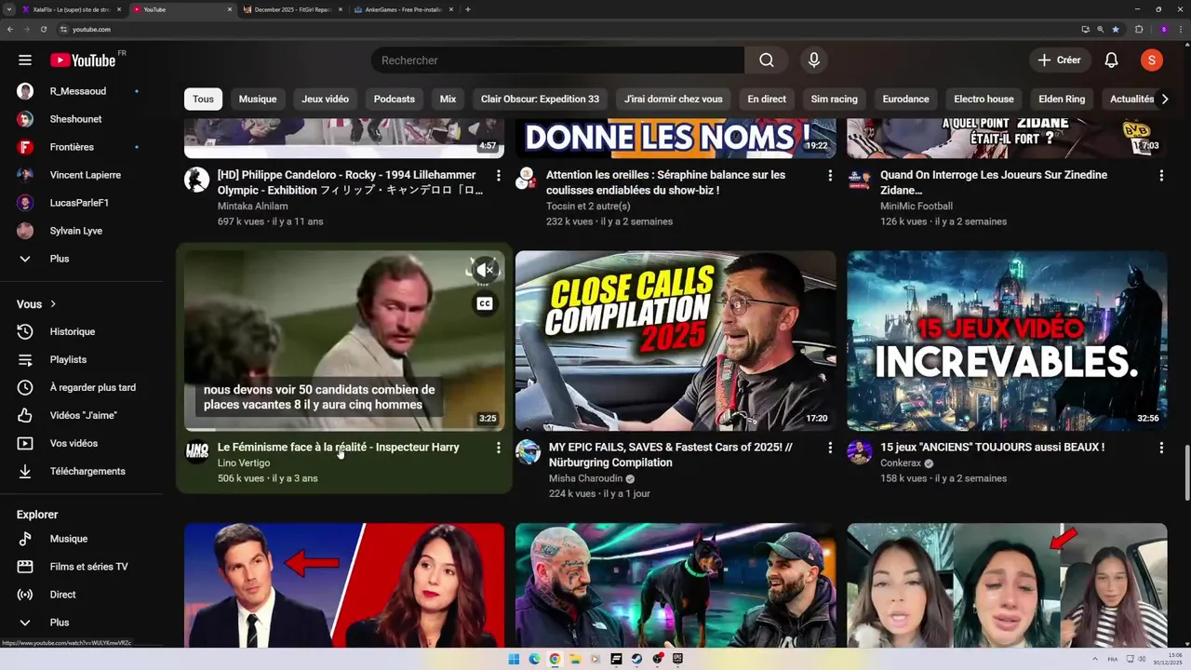Switch to the AnkerGames browser tab
Screen dimensions: 1191x670
point(402,9)
